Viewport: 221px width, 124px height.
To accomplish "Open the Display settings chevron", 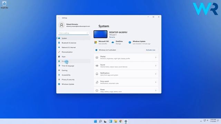I will pyautogui.click(x=156, y=58).
